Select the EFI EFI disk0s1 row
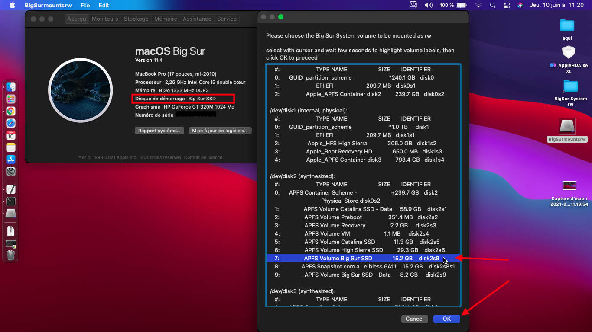The width and height of the screenshot is (592, 332). pos(363,86)
